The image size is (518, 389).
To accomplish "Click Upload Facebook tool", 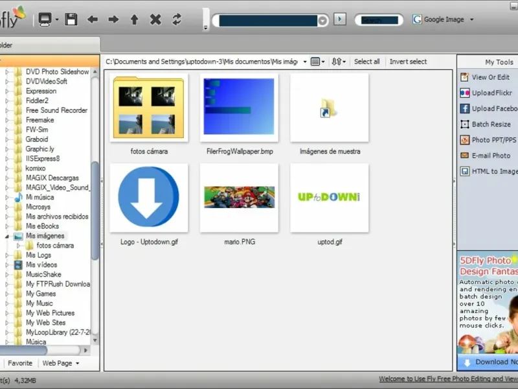I will (489, 108).
